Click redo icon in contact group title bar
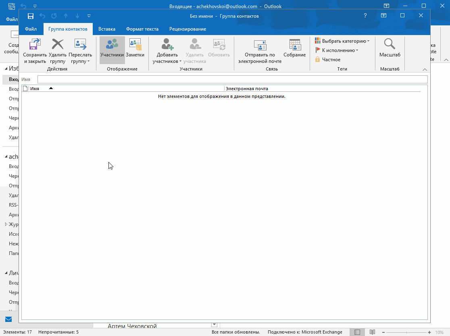Screen dimensions: 450x336 click(x=54, y=16)
